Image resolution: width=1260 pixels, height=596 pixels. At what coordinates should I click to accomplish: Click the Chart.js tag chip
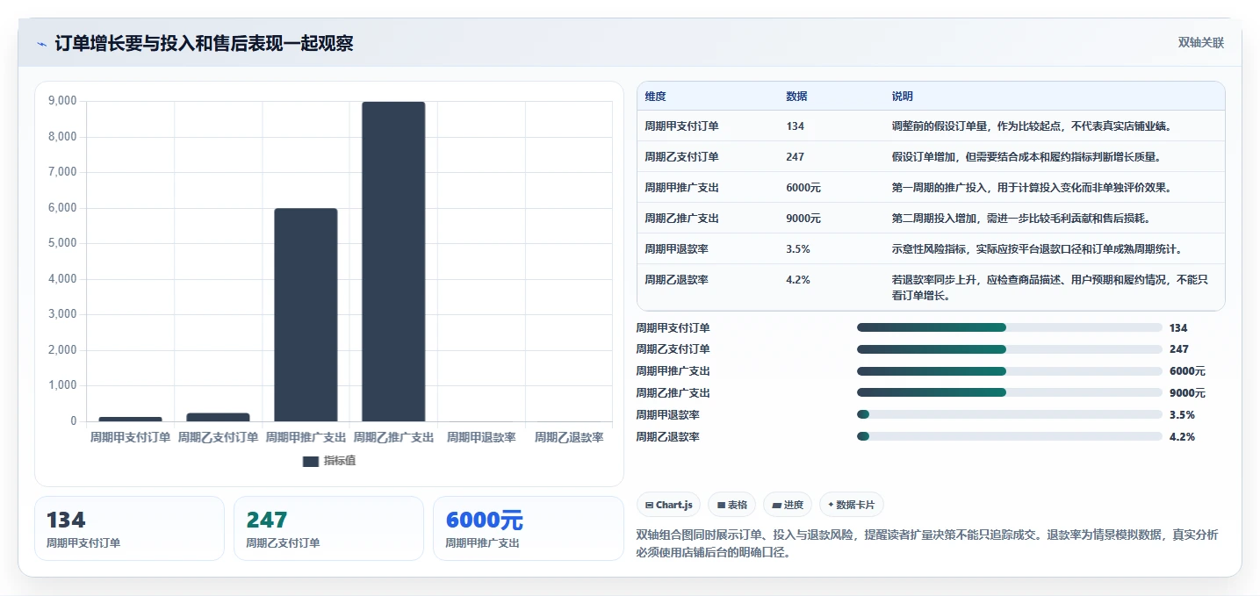[668, 505]
